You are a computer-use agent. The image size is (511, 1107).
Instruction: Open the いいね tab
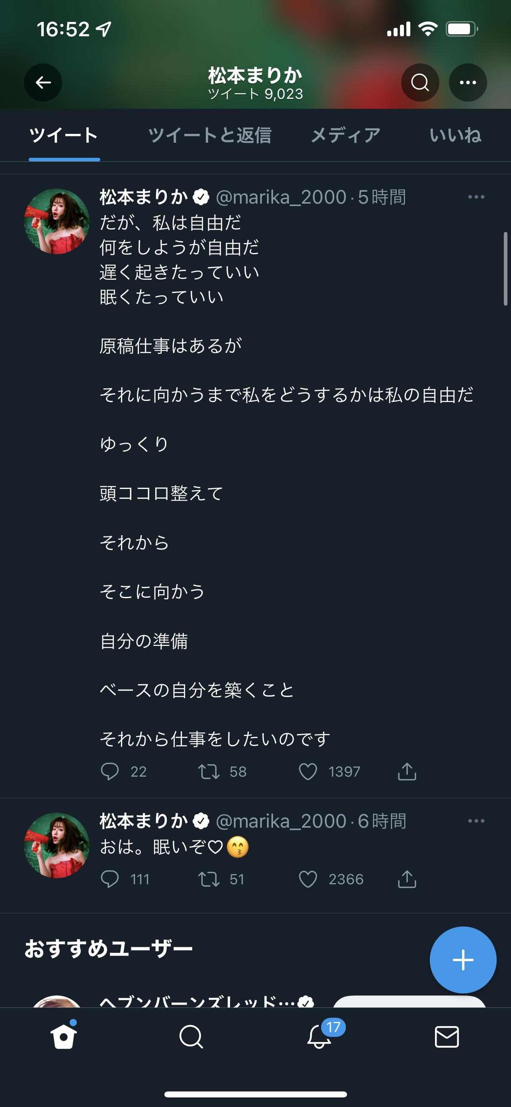point(455,135)
